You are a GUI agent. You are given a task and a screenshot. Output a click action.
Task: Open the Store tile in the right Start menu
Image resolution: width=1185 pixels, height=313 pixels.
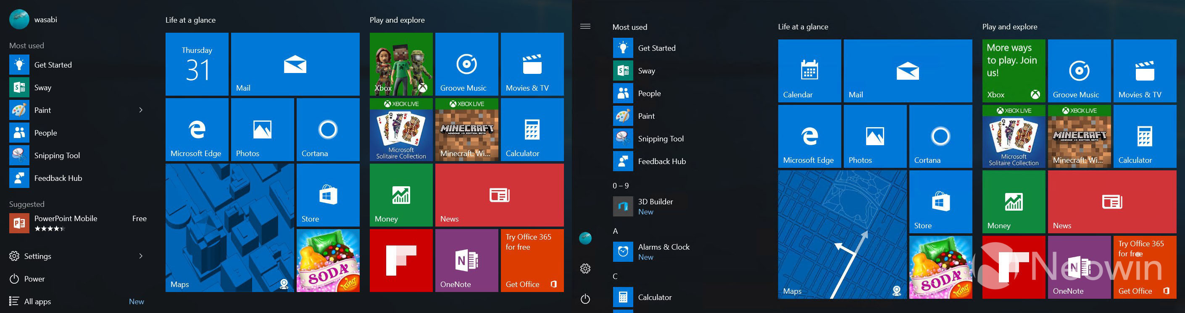coord(941,202)
